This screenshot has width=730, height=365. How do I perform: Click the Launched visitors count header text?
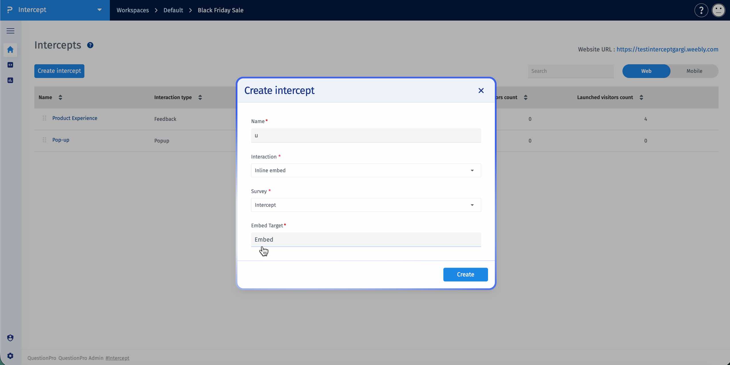coord(605,97)
